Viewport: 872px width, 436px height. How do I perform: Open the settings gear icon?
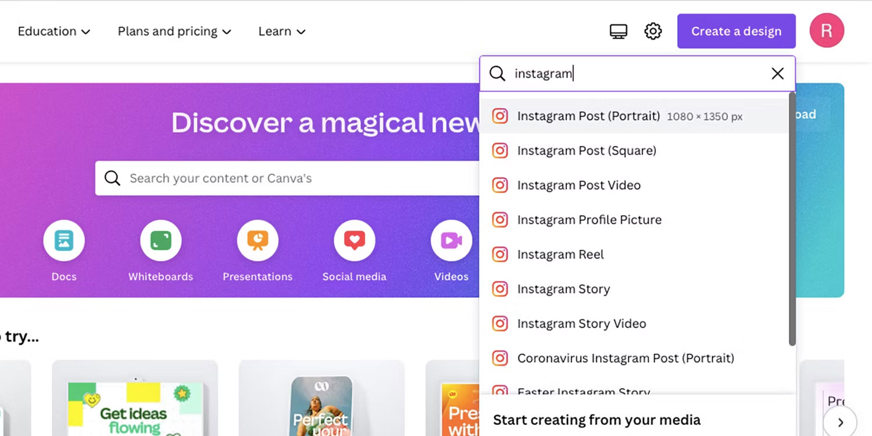coord(653,31)
